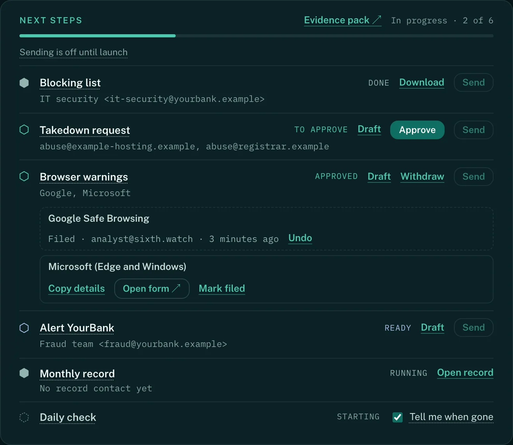Download the Blocking list
The width and height of the screenshot is (513, 445).
pos(422,82)
